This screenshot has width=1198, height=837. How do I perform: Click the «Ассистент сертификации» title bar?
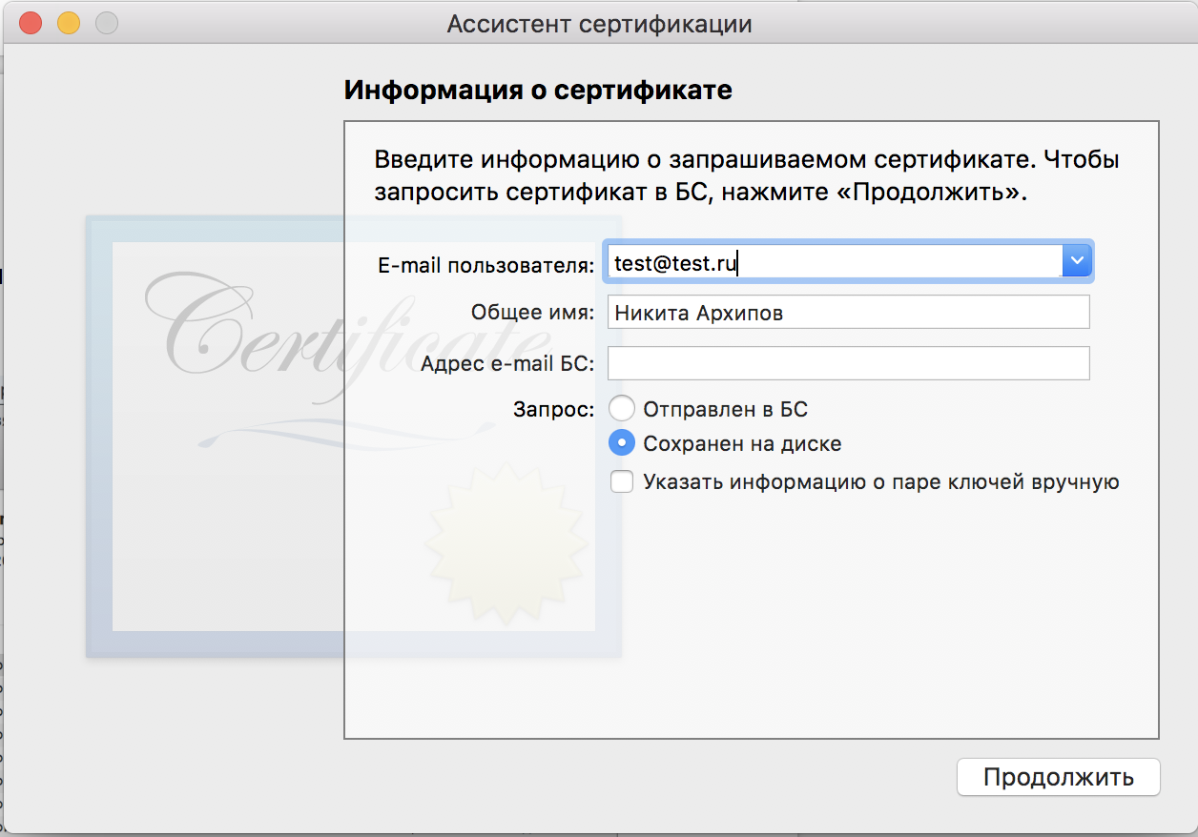599,23
